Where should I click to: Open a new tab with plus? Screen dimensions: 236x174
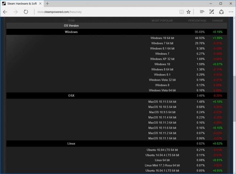[47, 4]
